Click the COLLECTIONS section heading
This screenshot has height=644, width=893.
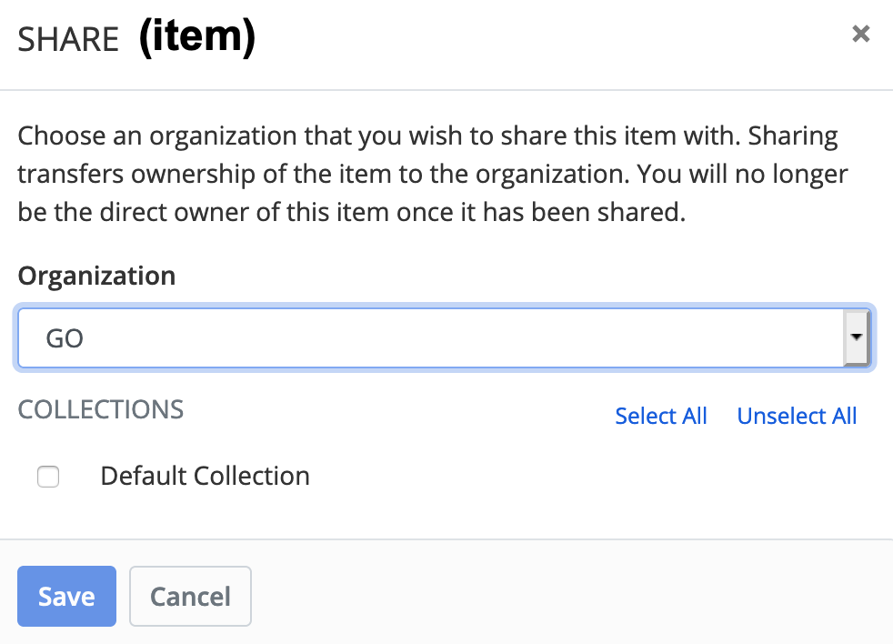(x=101, y=409)
